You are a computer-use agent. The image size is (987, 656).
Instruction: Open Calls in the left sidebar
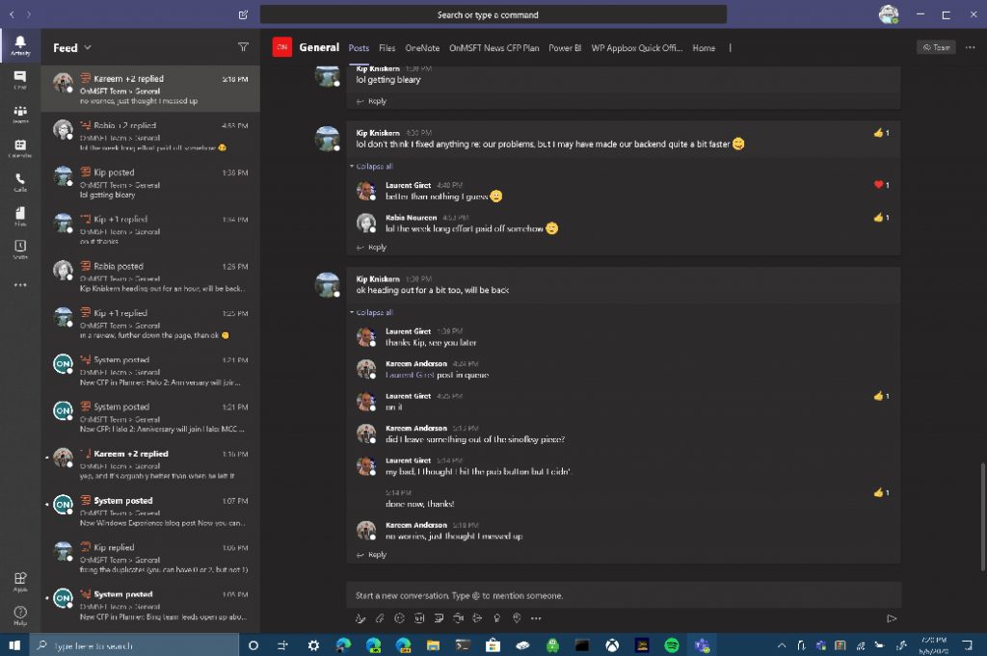(20, 181)
